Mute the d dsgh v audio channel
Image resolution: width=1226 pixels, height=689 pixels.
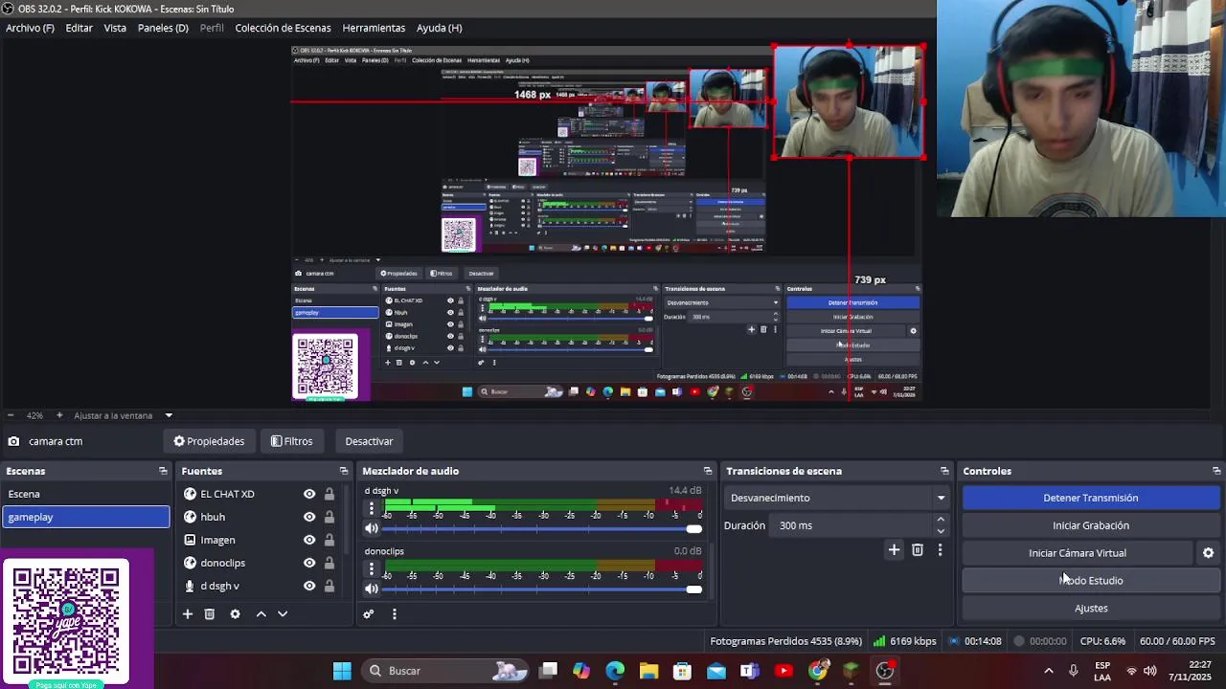[372, 529]
